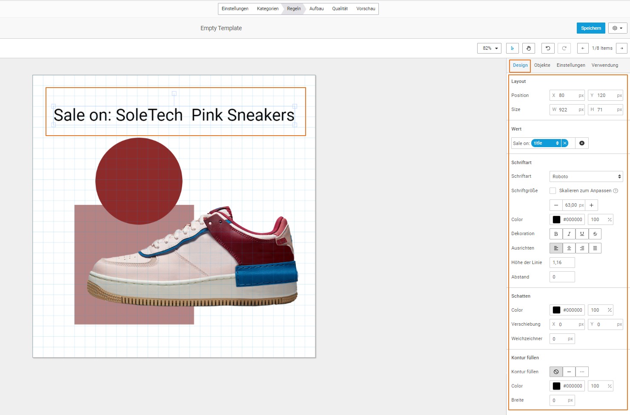The image size is (630, 415).
Task: Go to previous item arrow
Action: pos(583,48)
